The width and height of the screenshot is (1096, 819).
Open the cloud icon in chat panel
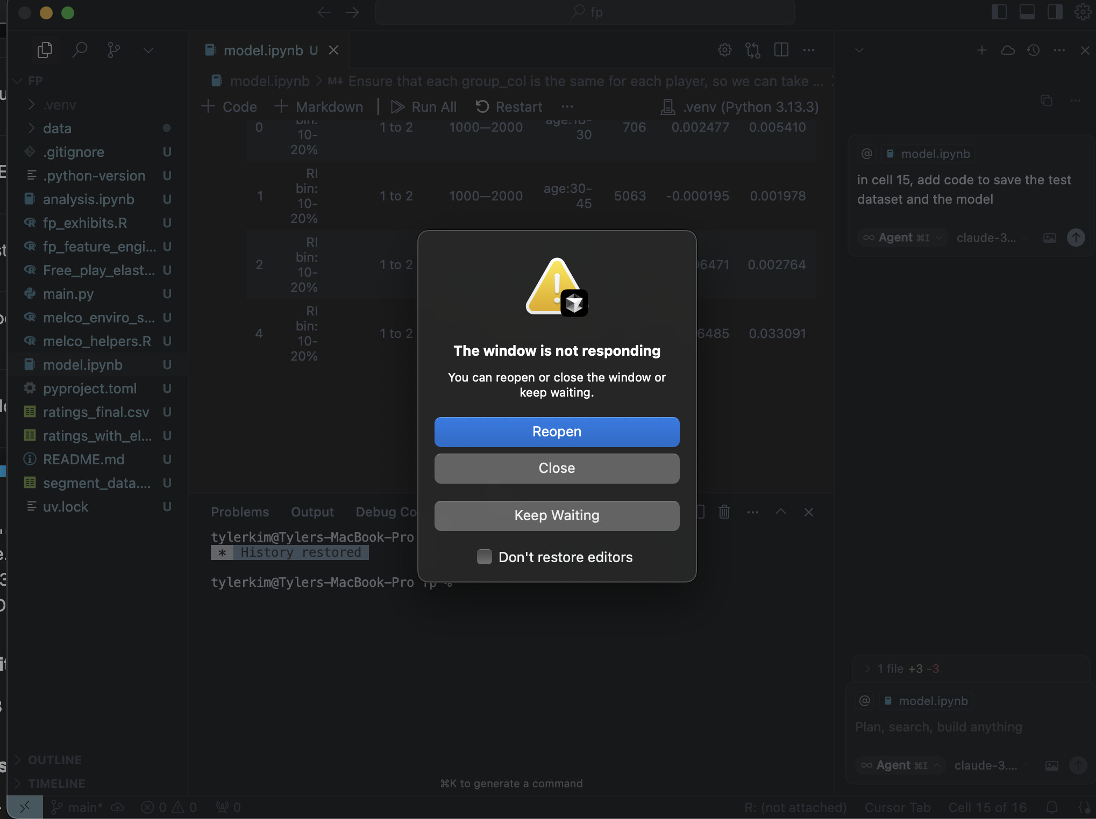point(1008,50)
